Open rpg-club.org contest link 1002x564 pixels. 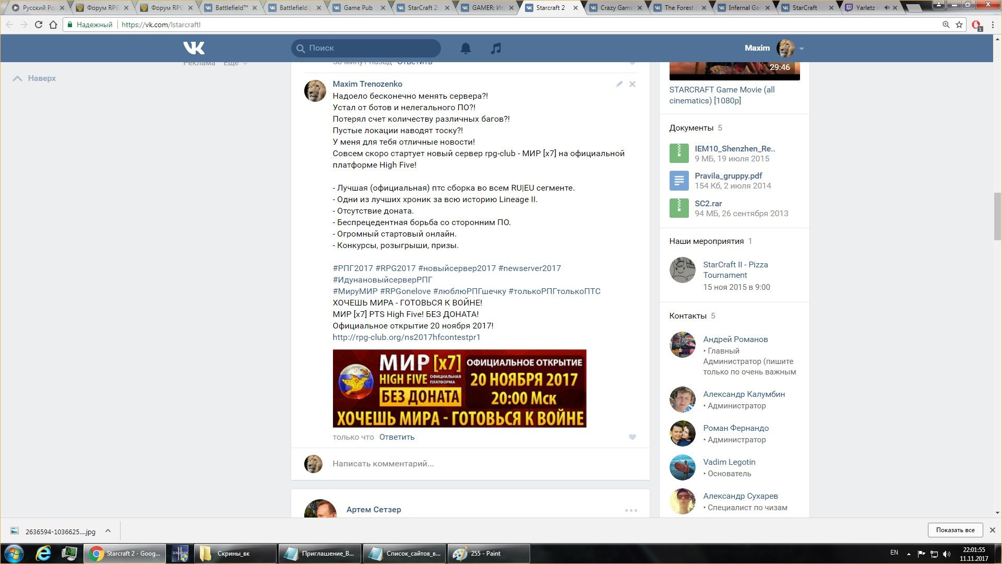406,337
